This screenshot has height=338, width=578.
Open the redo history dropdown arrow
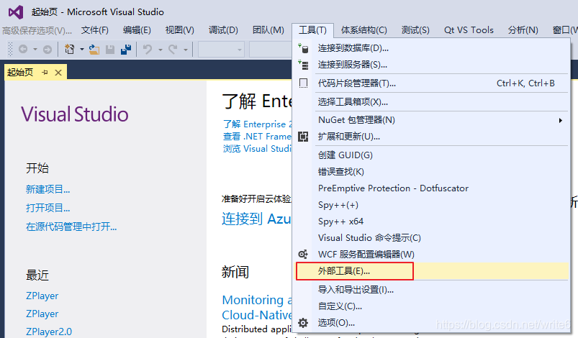[186, 50]
